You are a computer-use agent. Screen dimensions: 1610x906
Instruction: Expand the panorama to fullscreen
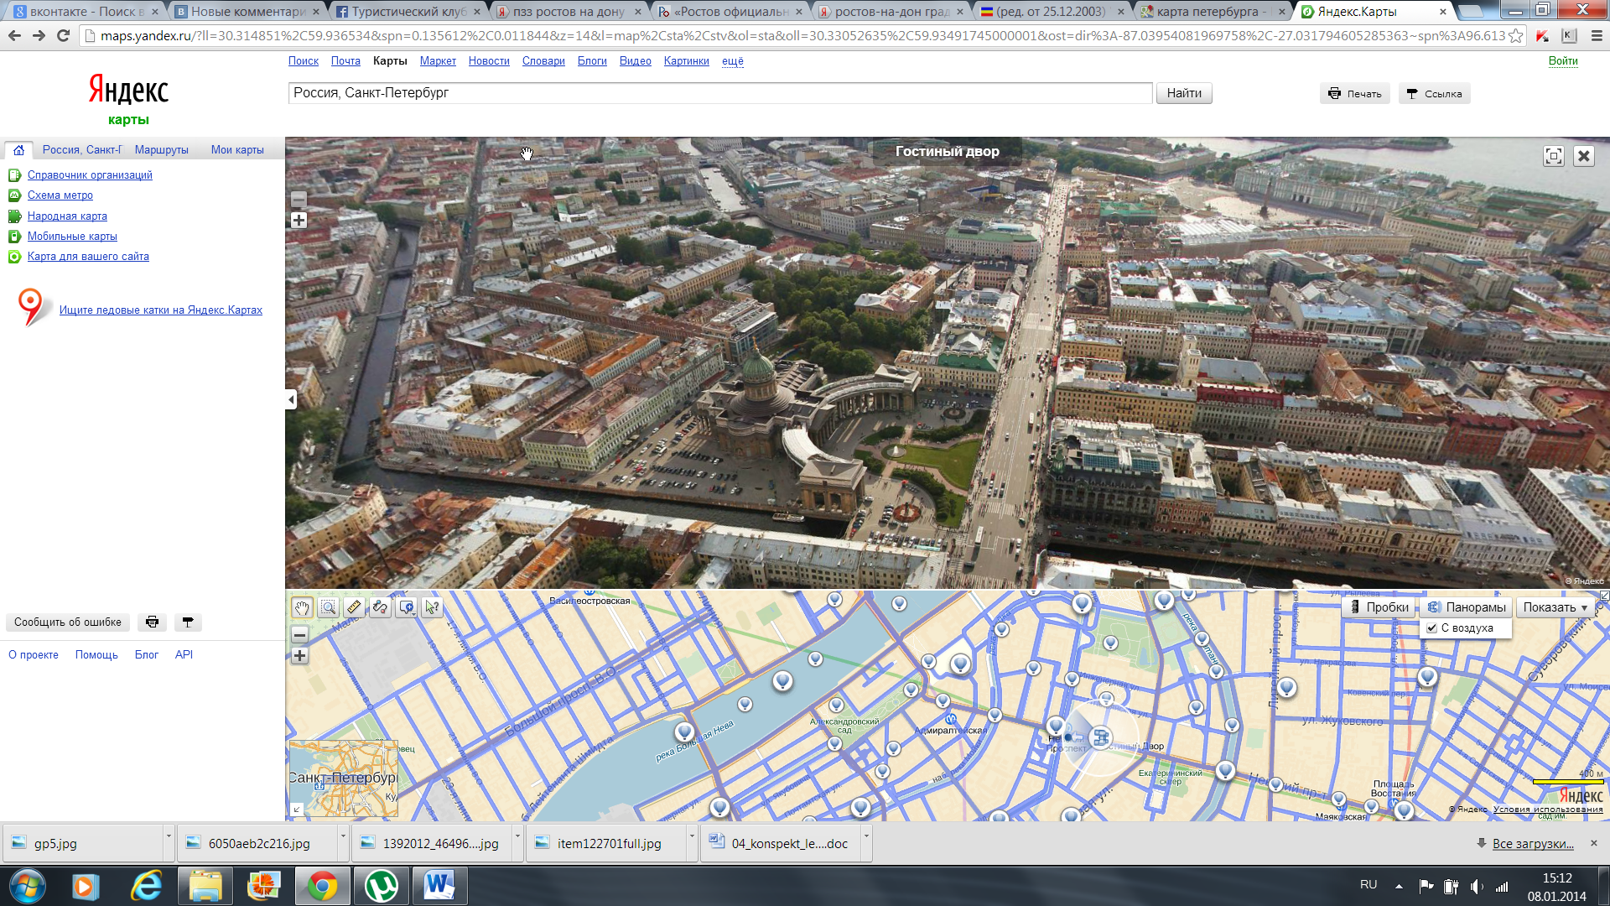[x=1553, y=156]
